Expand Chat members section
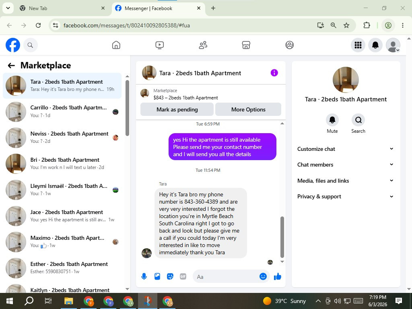This screenshot has height=309, width=412. pos(346,165)
